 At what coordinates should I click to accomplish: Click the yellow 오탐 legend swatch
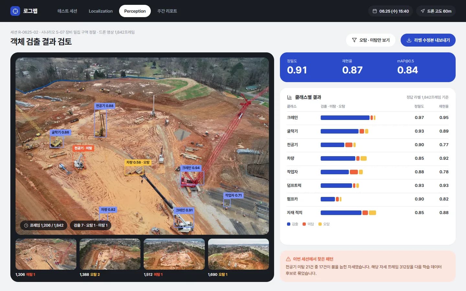click(x=320, y=224)
